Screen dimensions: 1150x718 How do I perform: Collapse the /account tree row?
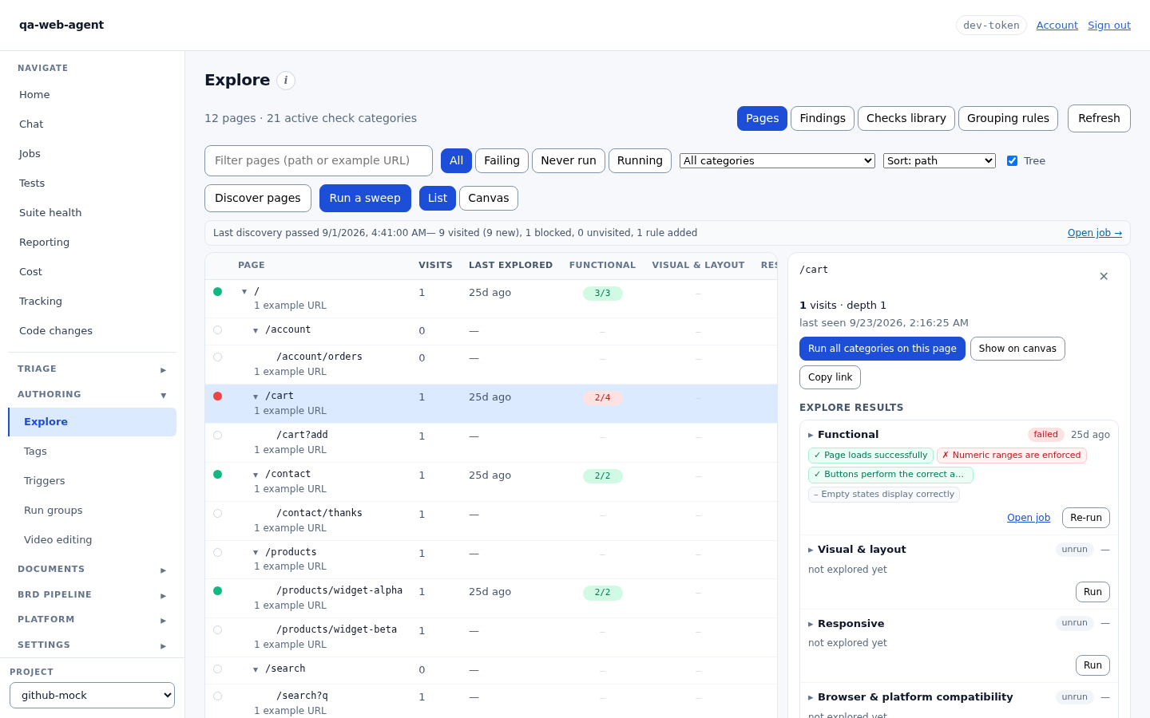[x=256, y=330]
